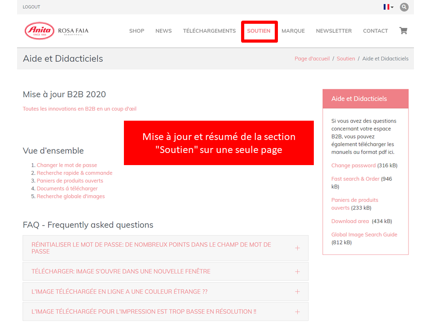
Task: Open the French flag language dropdown
Action: tap(388, 7)
